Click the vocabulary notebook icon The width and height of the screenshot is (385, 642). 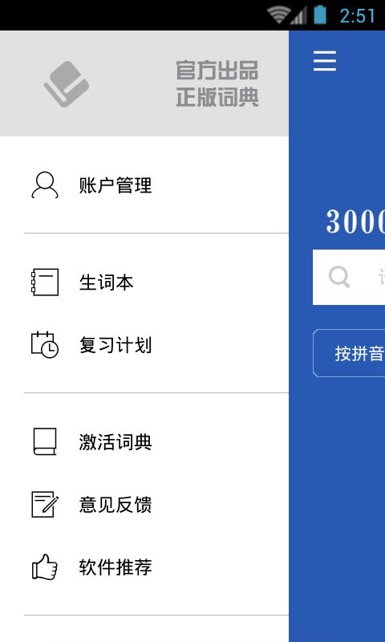click(45, 282)
